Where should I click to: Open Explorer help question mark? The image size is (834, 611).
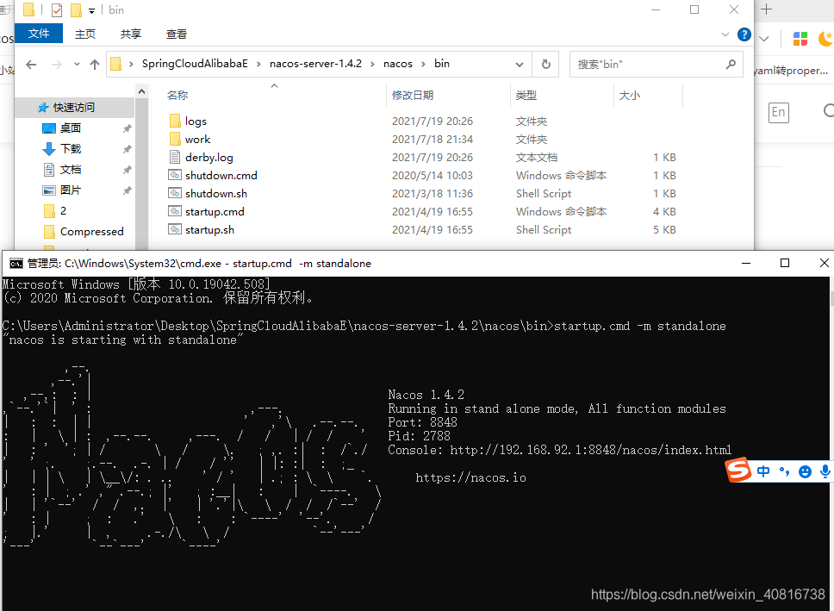pos(744,34)
